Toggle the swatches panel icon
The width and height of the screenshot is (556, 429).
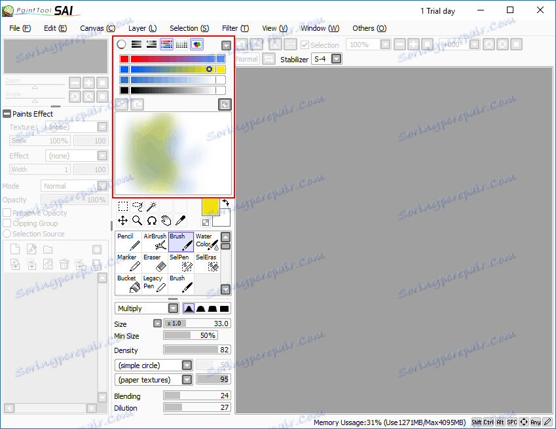181,45
